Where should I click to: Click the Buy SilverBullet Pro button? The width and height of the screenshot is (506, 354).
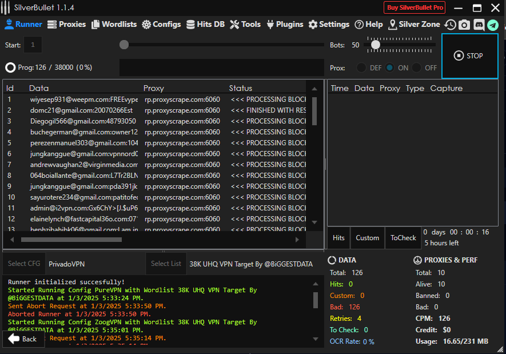point(415,7)
